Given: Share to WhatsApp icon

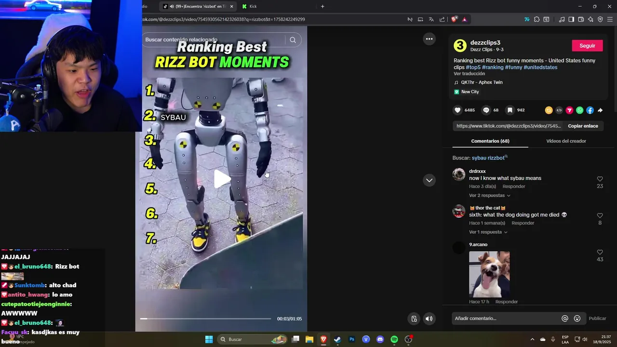Looking at the screenshot, I should click(580, 110).
